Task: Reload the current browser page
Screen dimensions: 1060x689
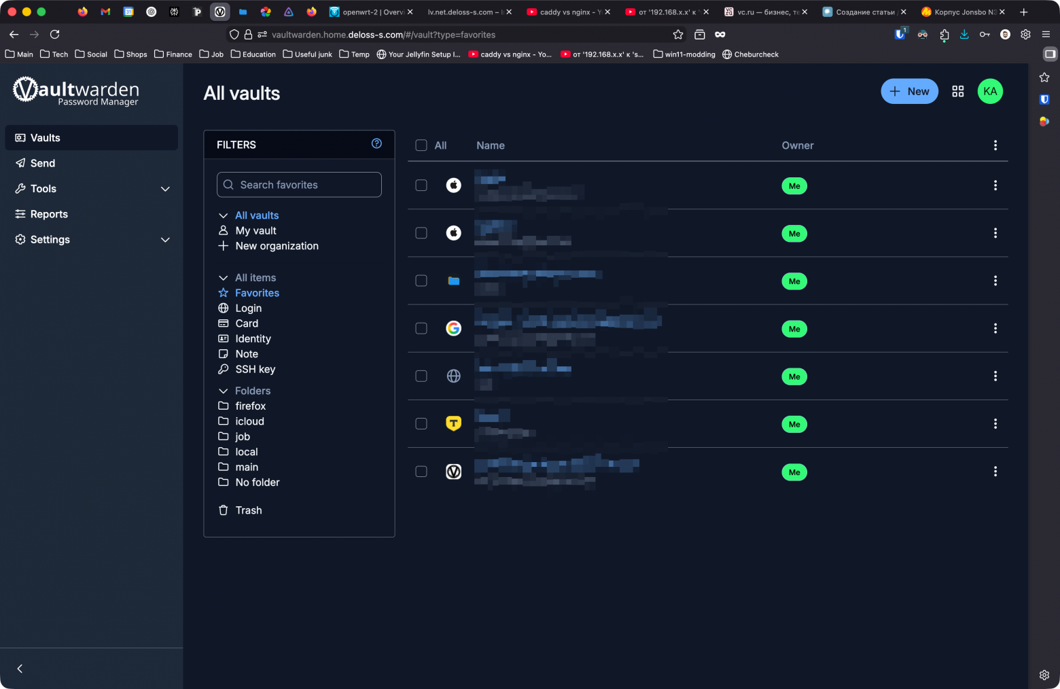Action: click(55, 34)
